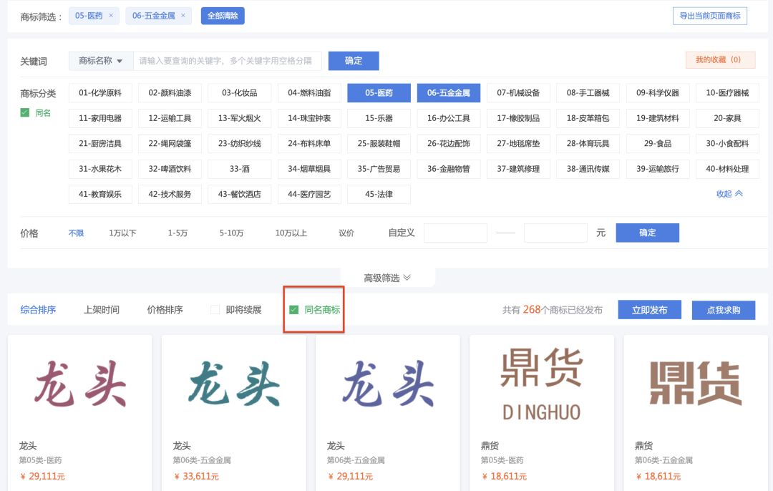Select category 11-家用电器

click(x=100, y=118)
